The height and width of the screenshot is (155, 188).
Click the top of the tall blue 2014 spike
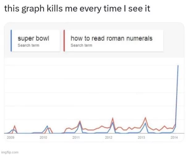pyautogui.click(x=178, y=65)
